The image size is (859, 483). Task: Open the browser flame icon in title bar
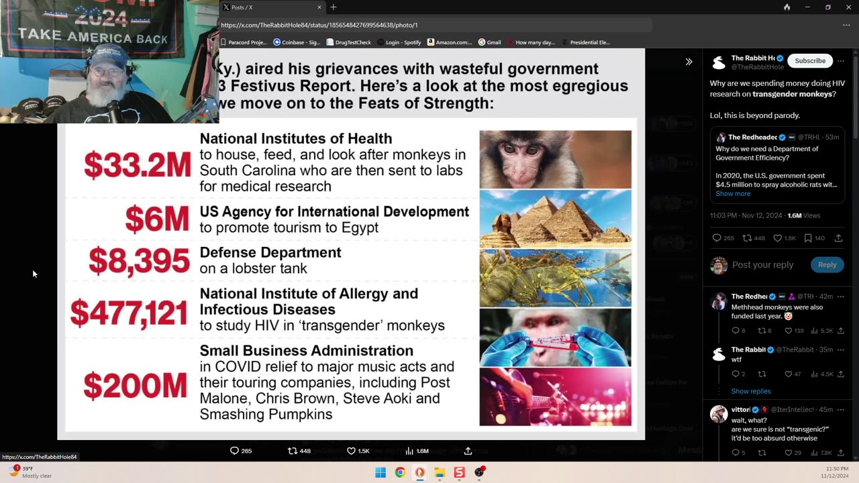tap(787, 7)
